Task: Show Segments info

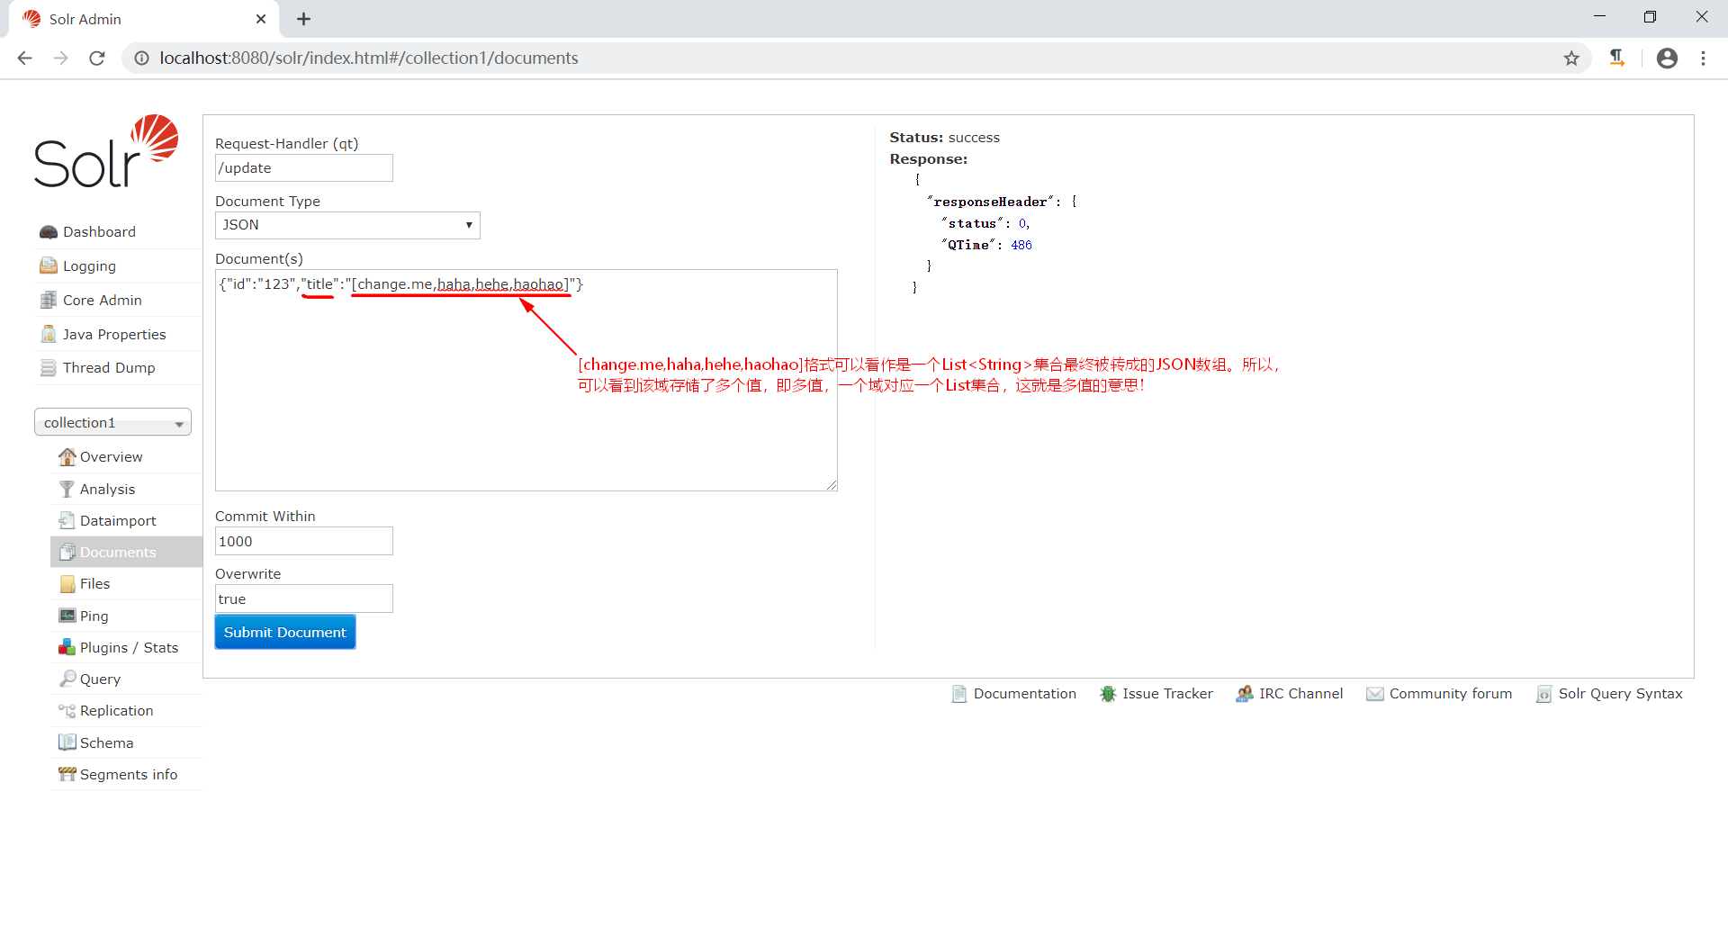Action: pos(128,774)
